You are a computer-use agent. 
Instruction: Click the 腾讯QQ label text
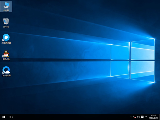(x=6, y=59)
